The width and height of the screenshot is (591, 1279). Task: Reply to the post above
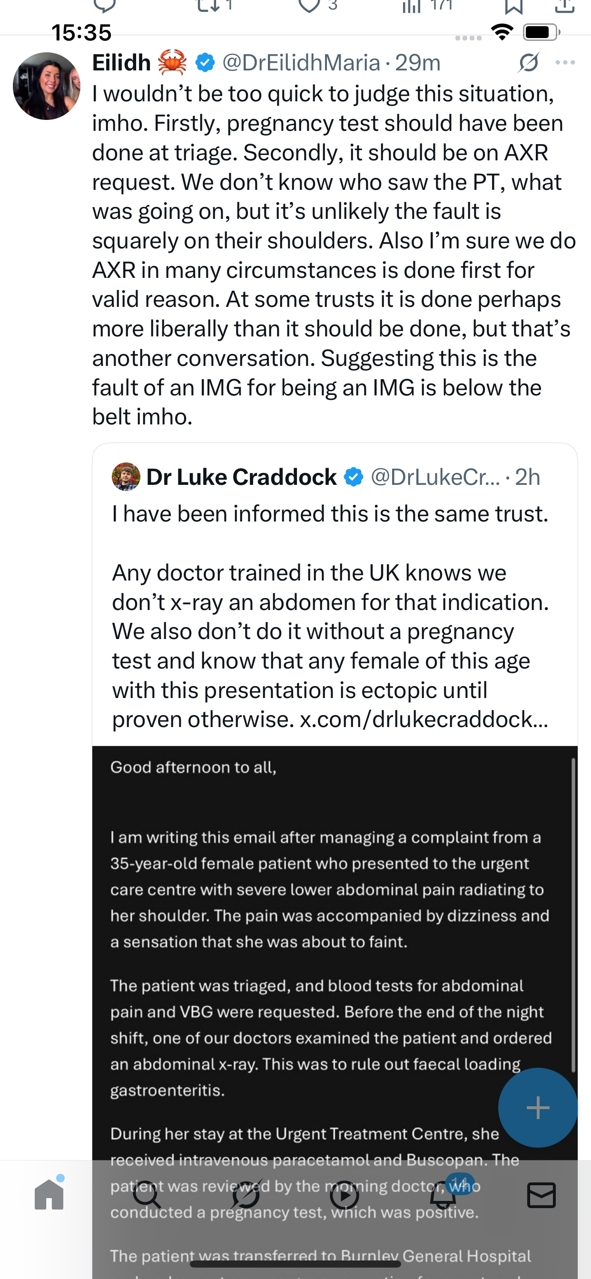click(x=104, y=6)
